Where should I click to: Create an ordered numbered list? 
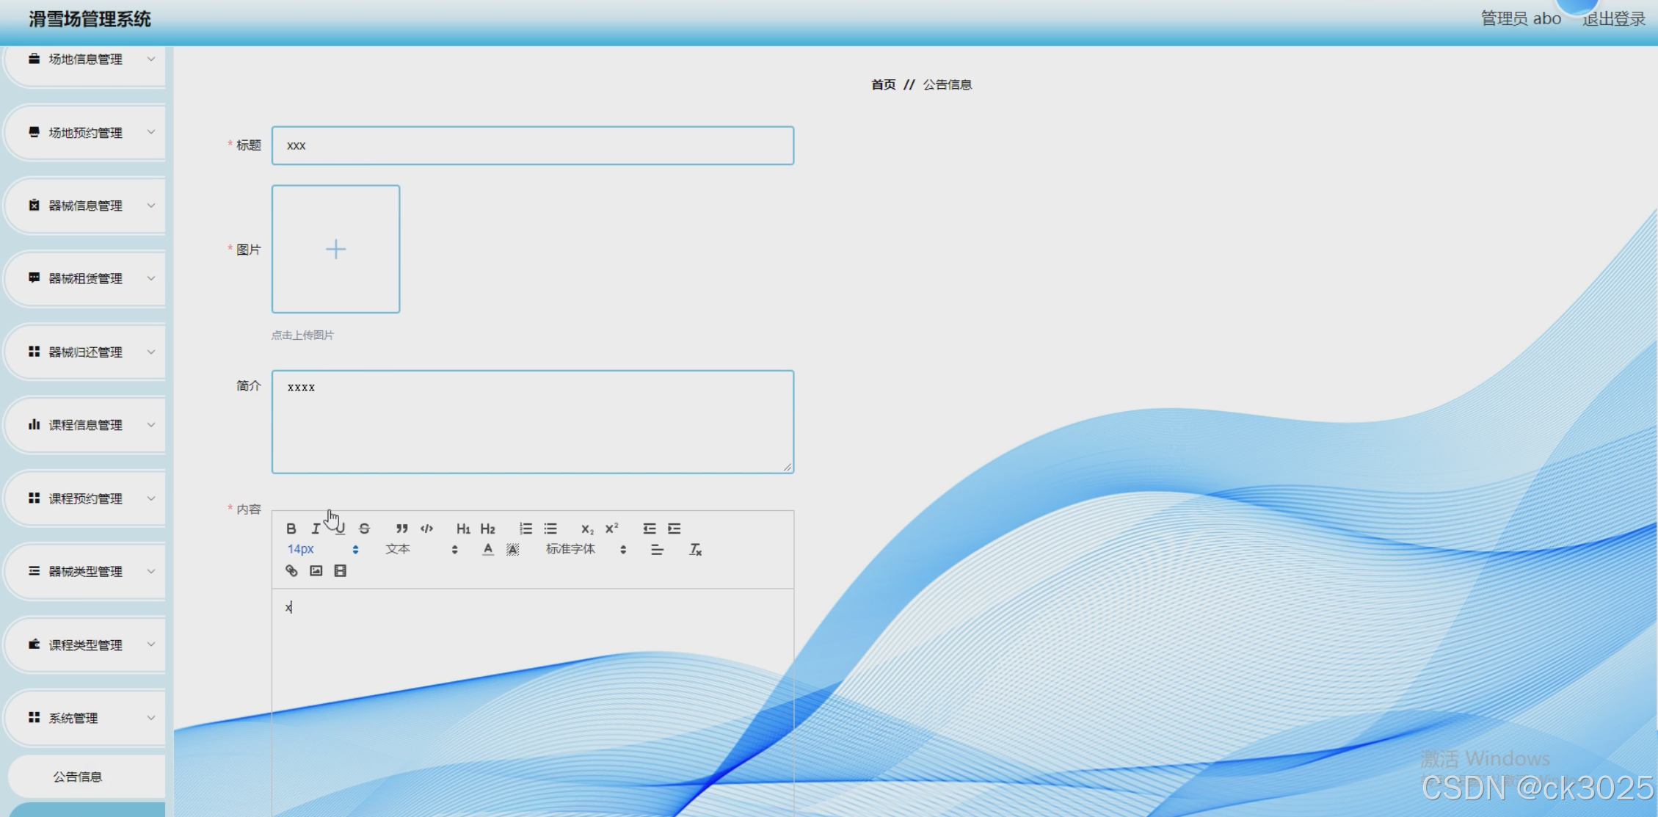coord(526,529)
